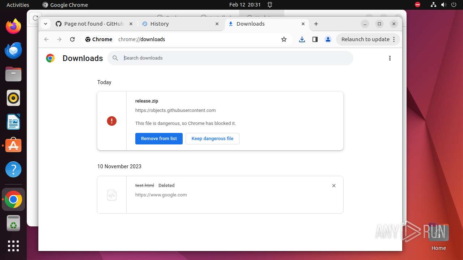Open a new tab
Viewport: 463px width, 260px height.
(316, 24)
